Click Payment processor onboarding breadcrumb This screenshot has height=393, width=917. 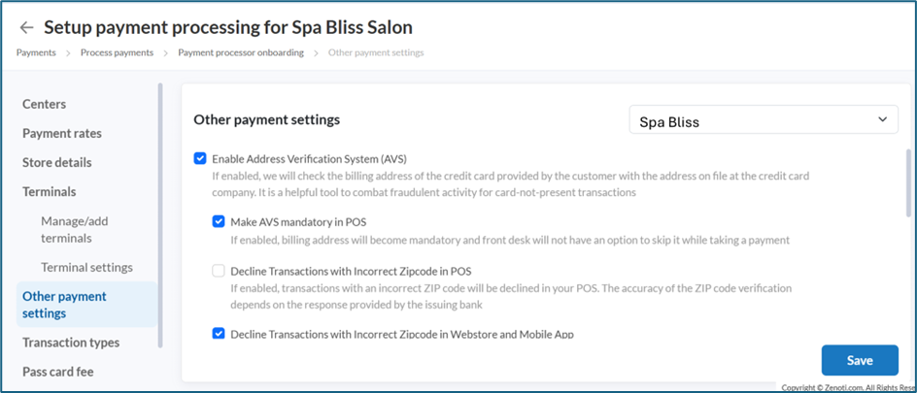pos(241,52)
